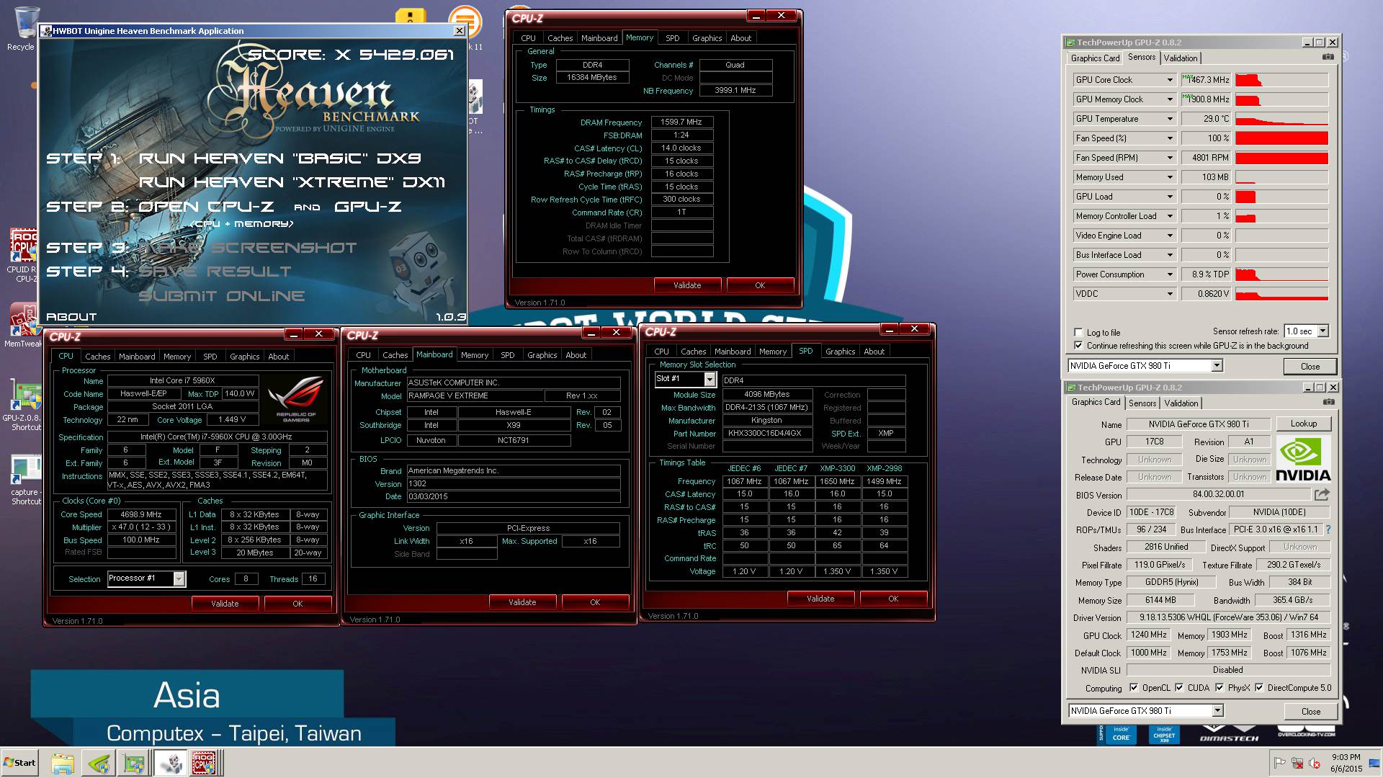
Task: Expand the GPU Temperature sensor dropdown
Action: coord(1170,119)
